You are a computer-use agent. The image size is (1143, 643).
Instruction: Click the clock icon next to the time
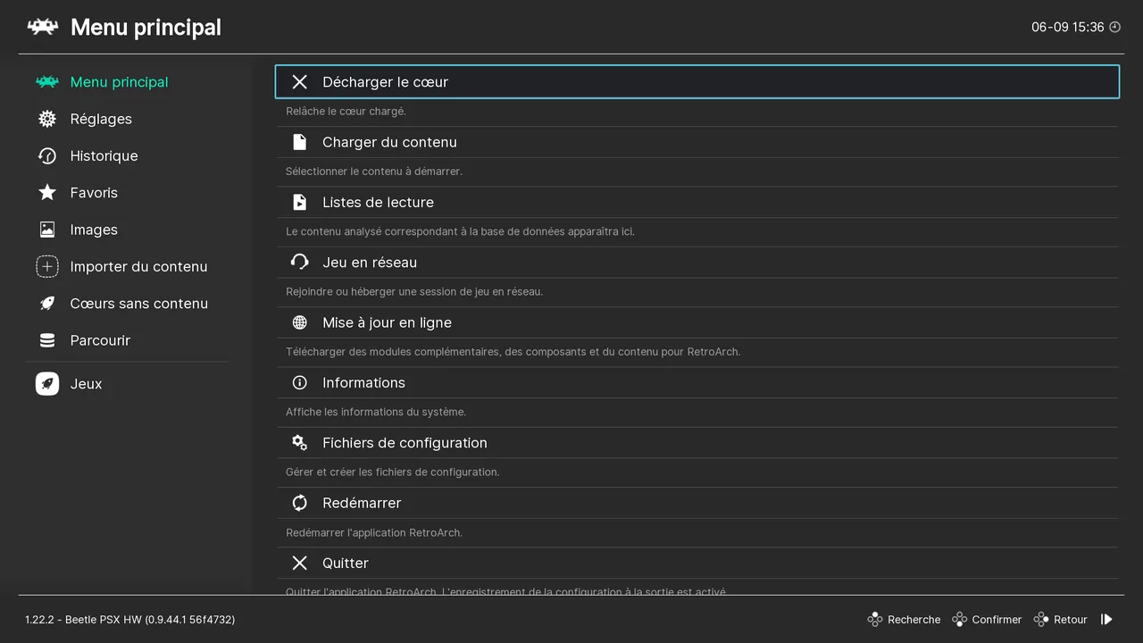click(x=1114, y=28)
